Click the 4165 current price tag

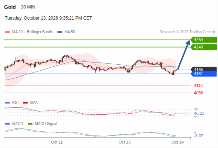click(x=204, y=70)
